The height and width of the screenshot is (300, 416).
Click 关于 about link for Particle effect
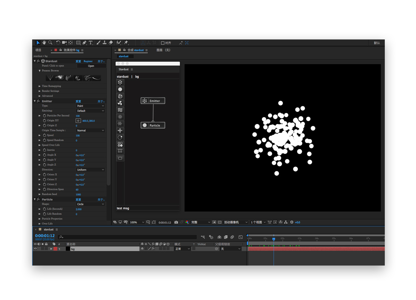(x=101, y=200)
